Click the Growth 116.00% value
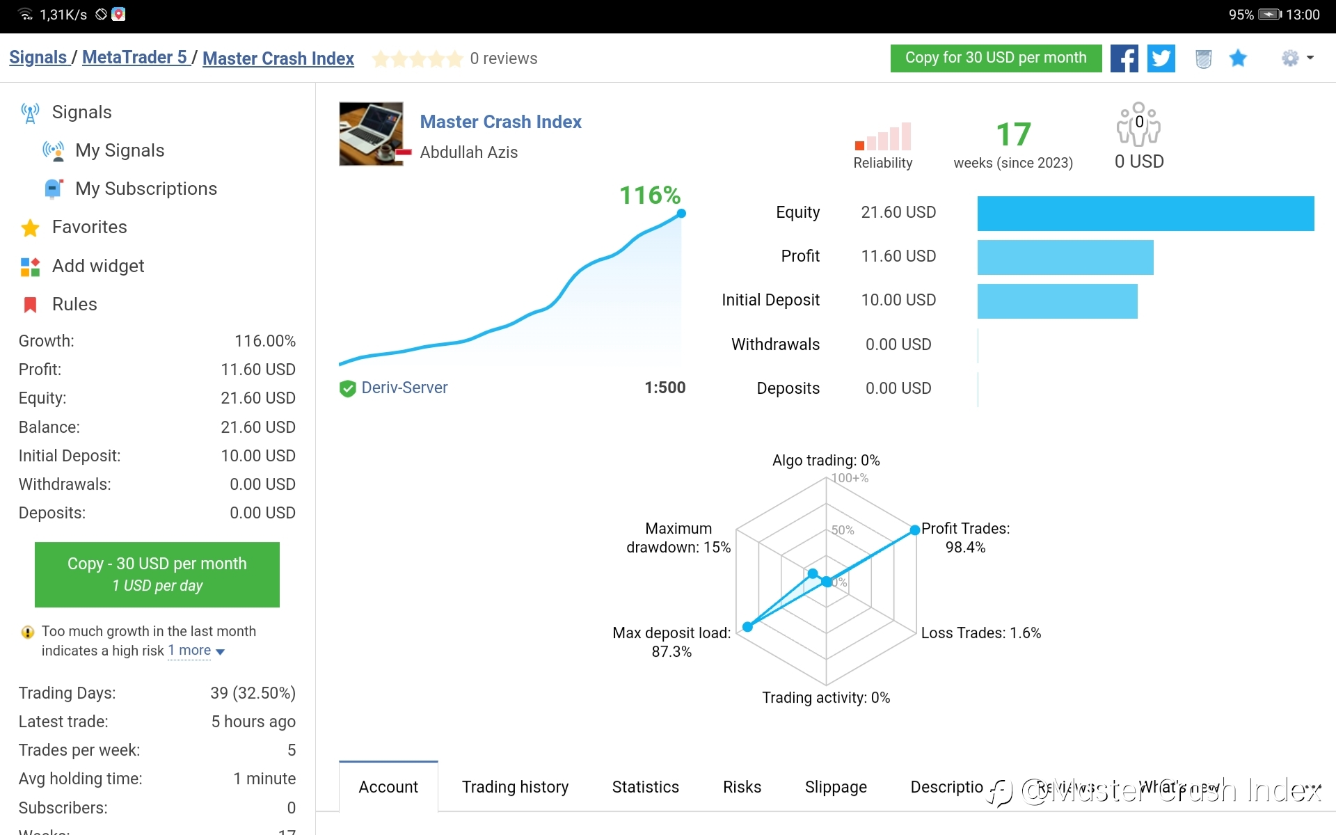The width and height of the screenshot is (1336, 835). tap(265, 341)
